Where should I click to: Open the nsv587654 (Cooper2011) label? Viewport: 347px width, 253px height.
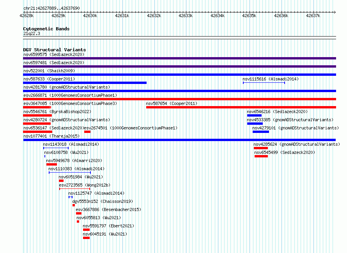tap(172, 103)
